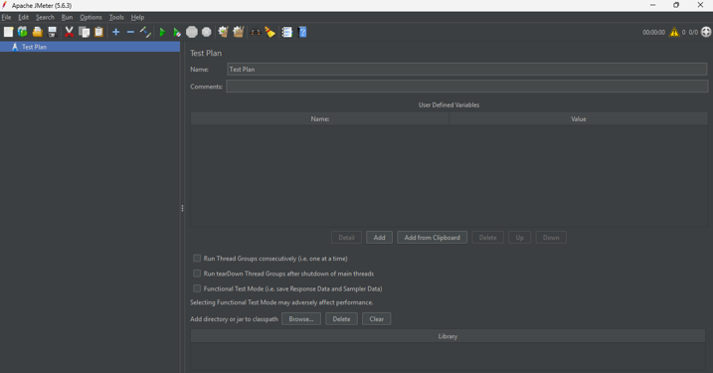Click the New test plan icon
This screenshot has width=713, height=373.
tap(8, 32)
